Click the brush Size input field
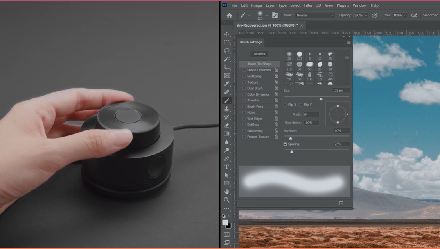This screenshot has height=249, width=440. (340, 91)
